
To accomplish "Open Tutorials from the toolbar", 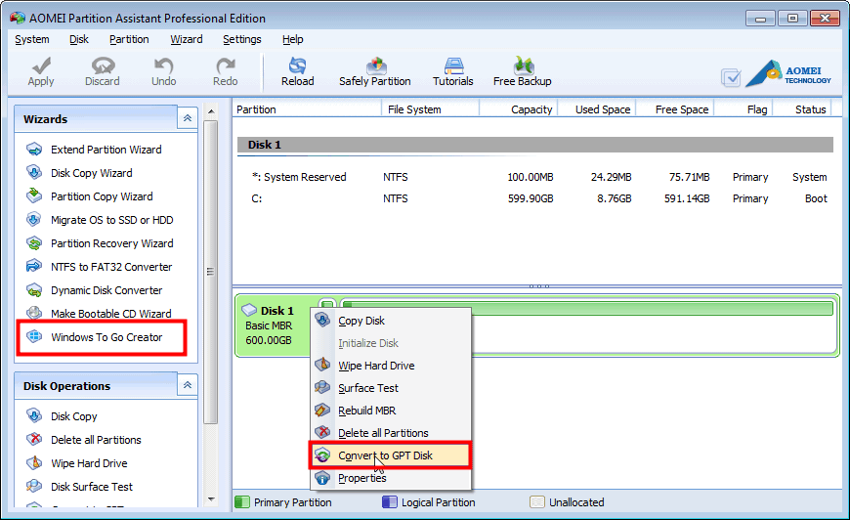I will pyautogui.click(x=453, y=72).
